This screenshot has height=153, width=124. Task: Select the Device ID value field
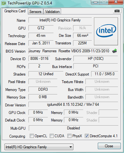39,59
